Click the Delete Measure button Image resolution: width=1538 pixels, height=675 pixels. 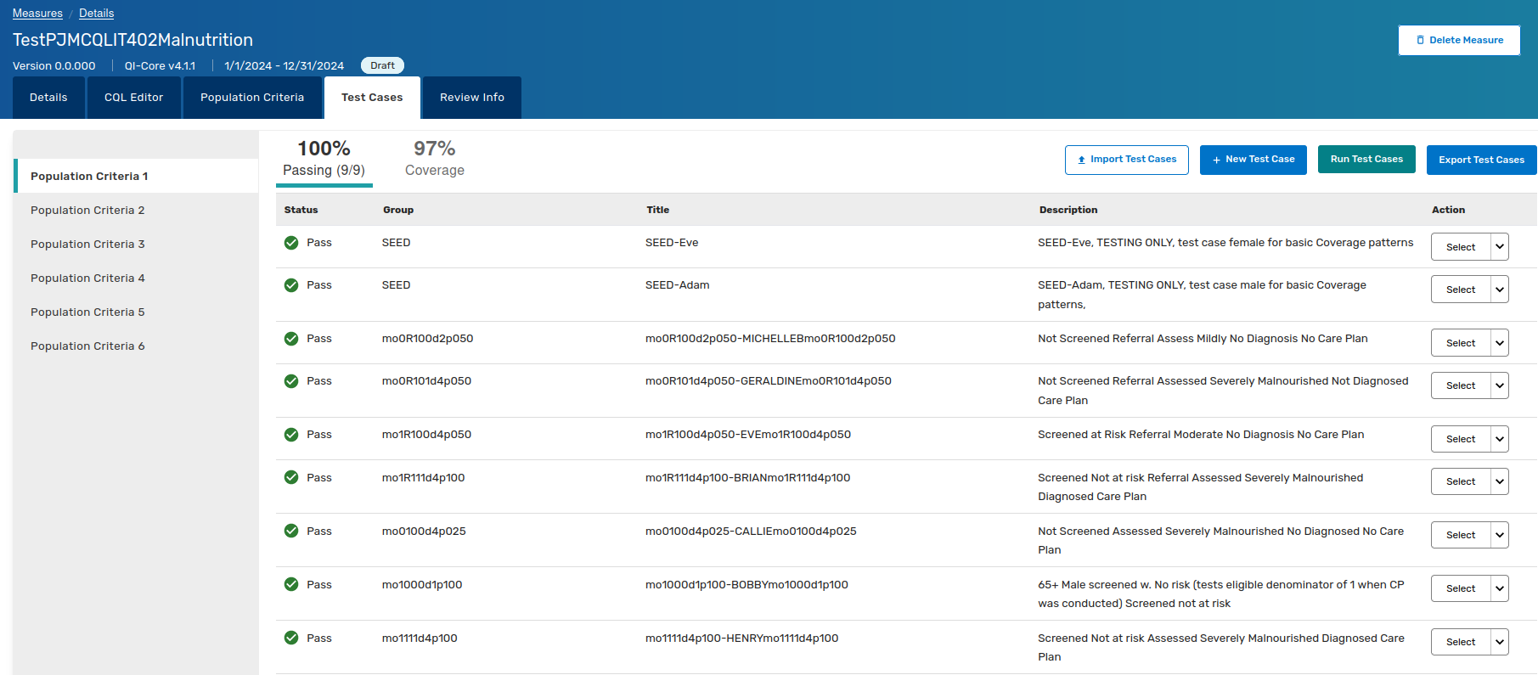(1458, 40)
